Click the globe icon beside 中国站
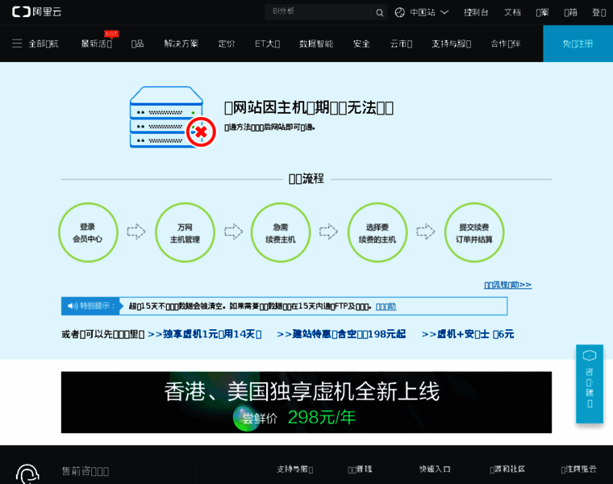 tap(400, 12)
